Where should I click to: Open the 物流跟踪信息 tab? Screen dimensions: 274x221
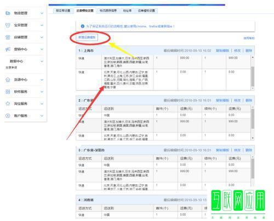click(108, 10)
